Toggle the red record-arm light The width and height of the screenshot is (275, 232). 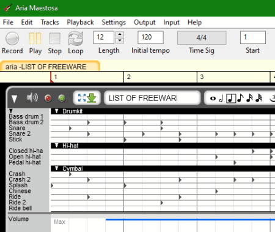[x=48, y=99]
